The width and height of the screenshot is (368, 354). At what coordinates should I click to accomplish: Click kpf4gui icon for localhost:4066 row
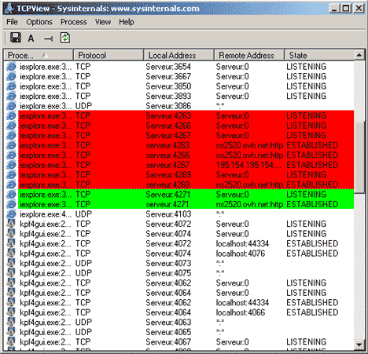pos(11,312)
